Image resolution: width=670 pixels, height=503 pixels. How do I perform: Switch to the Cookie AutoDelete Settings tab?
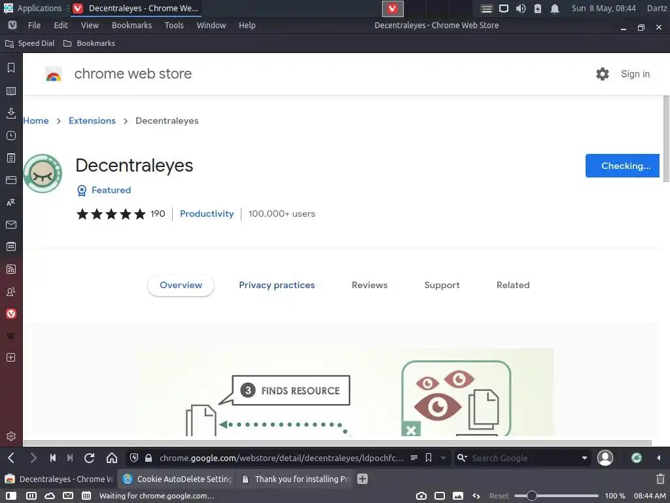pyautogui.click(x=177, y=479)
